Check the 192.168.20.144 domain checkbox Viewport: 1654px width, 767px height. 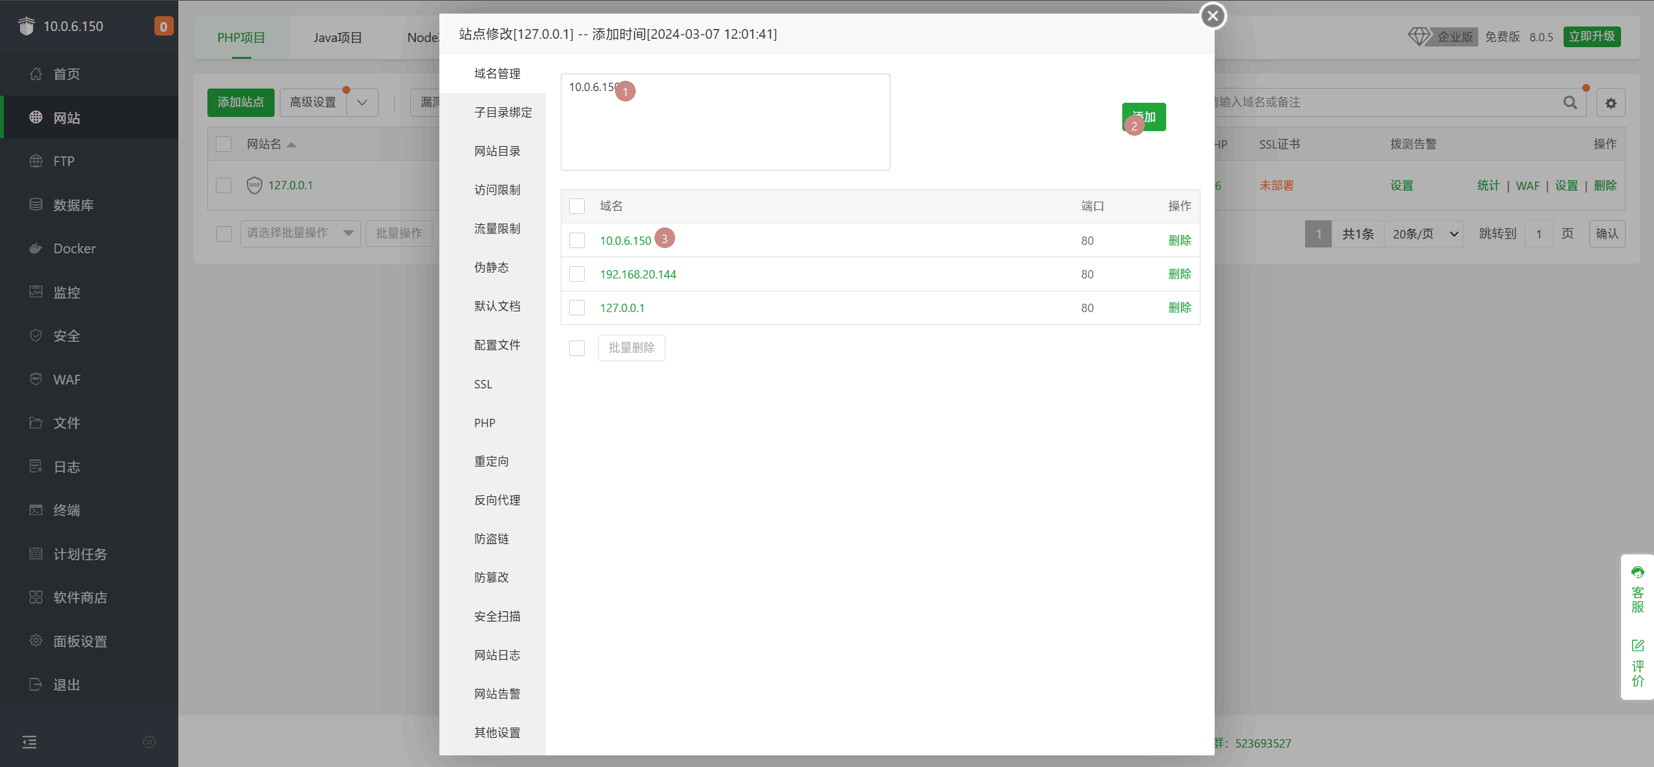(x=577, y=275)
